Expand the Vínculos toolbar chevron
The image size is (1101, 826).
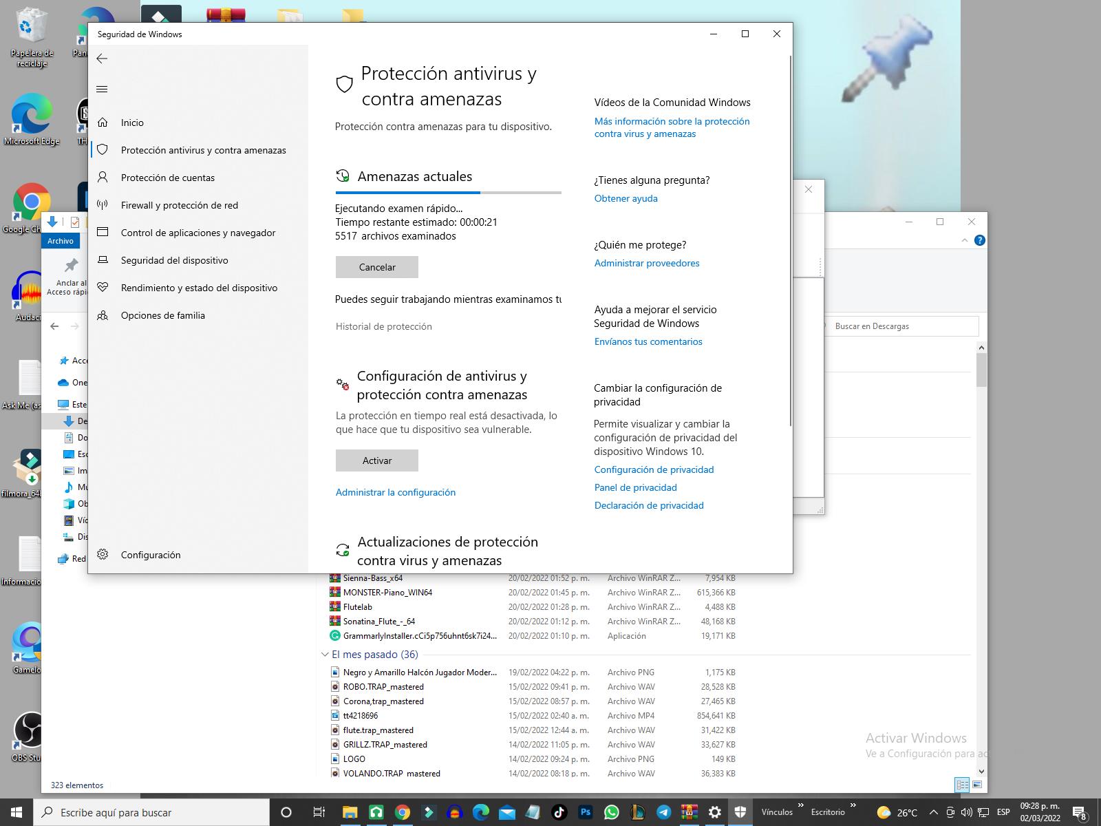point(801,805)
